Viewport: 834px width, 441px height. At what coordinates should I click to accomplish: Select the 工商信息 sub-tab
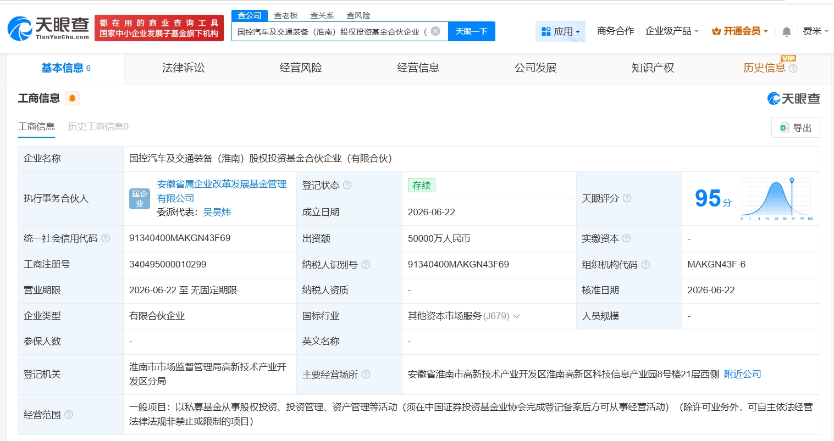tap(36, 127)
